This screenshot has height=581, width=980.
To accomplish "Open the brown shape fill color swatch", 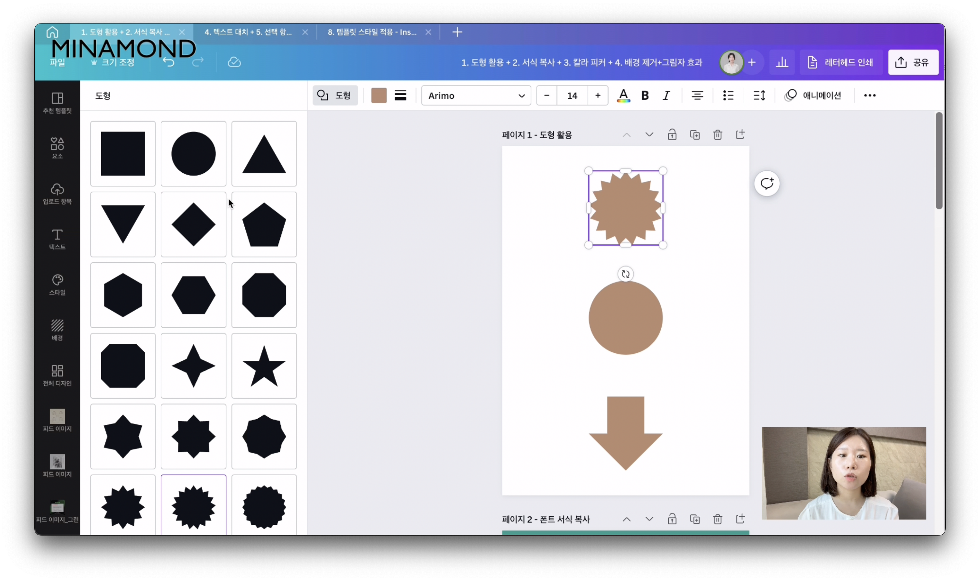I will (x=378, y=96).
